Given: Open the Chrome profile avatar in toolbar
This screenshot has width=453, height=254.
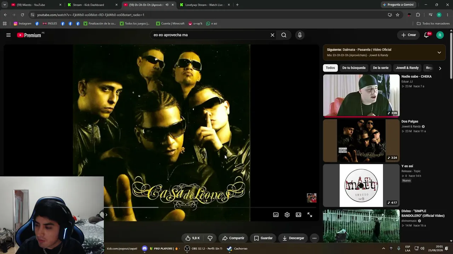Looking at the screenshot, I should pos(439,15).
